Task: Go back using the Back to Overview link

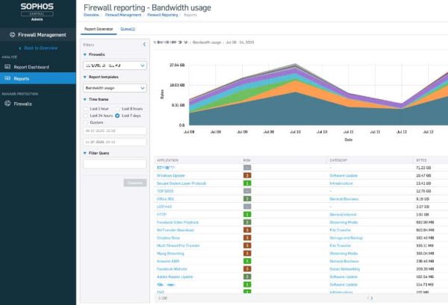Action: click(x=40, y=48)
